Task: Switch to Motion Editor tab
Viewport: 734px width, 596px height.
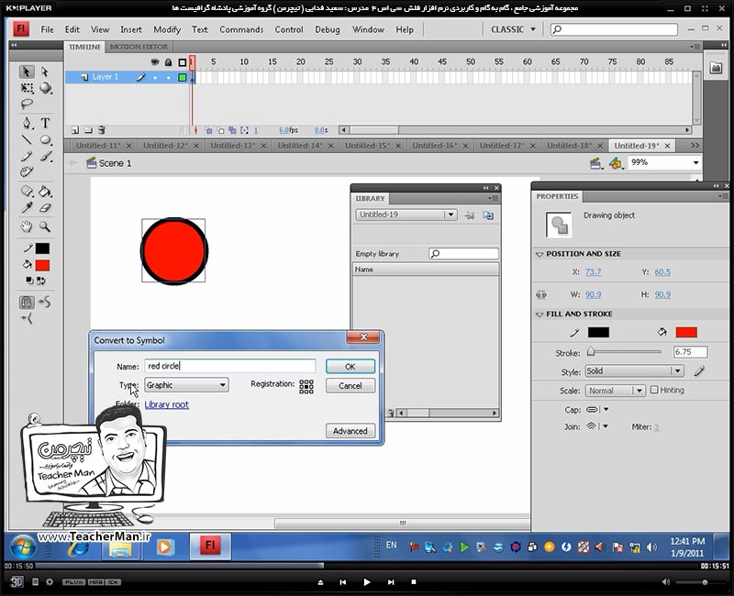Action: (139, 47)
